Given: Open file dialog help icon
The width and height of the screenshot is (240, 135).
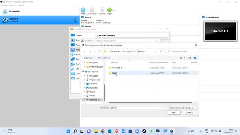Looking at the screenshot, I should point(195,58).
